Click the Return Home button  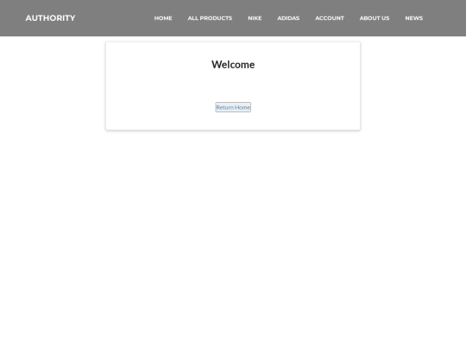(x=233, y=107)
